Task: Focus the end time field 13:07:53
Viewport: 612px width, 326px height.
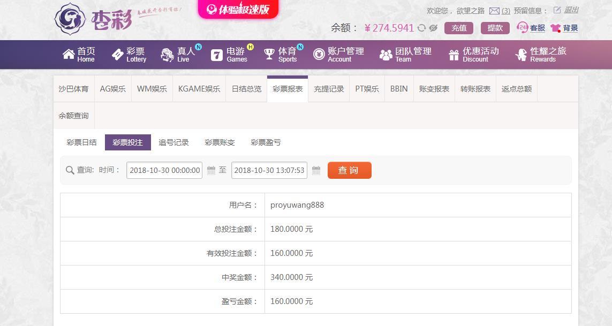Action: tap(269, 170)
